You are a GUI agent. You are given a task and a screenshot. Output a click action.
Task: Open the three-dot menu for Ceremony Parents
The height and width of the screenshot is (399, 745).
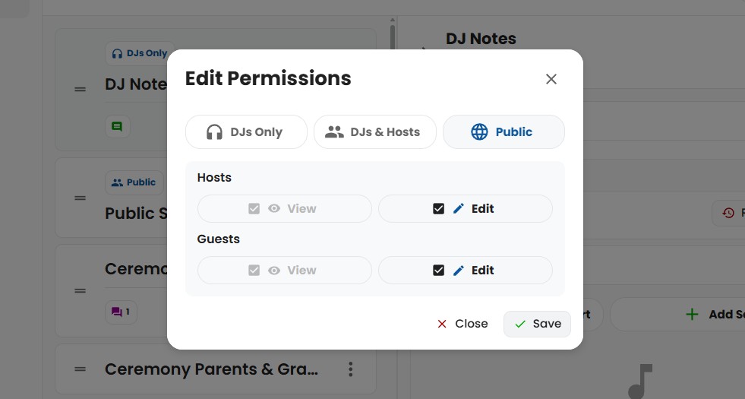click(351, 369)
